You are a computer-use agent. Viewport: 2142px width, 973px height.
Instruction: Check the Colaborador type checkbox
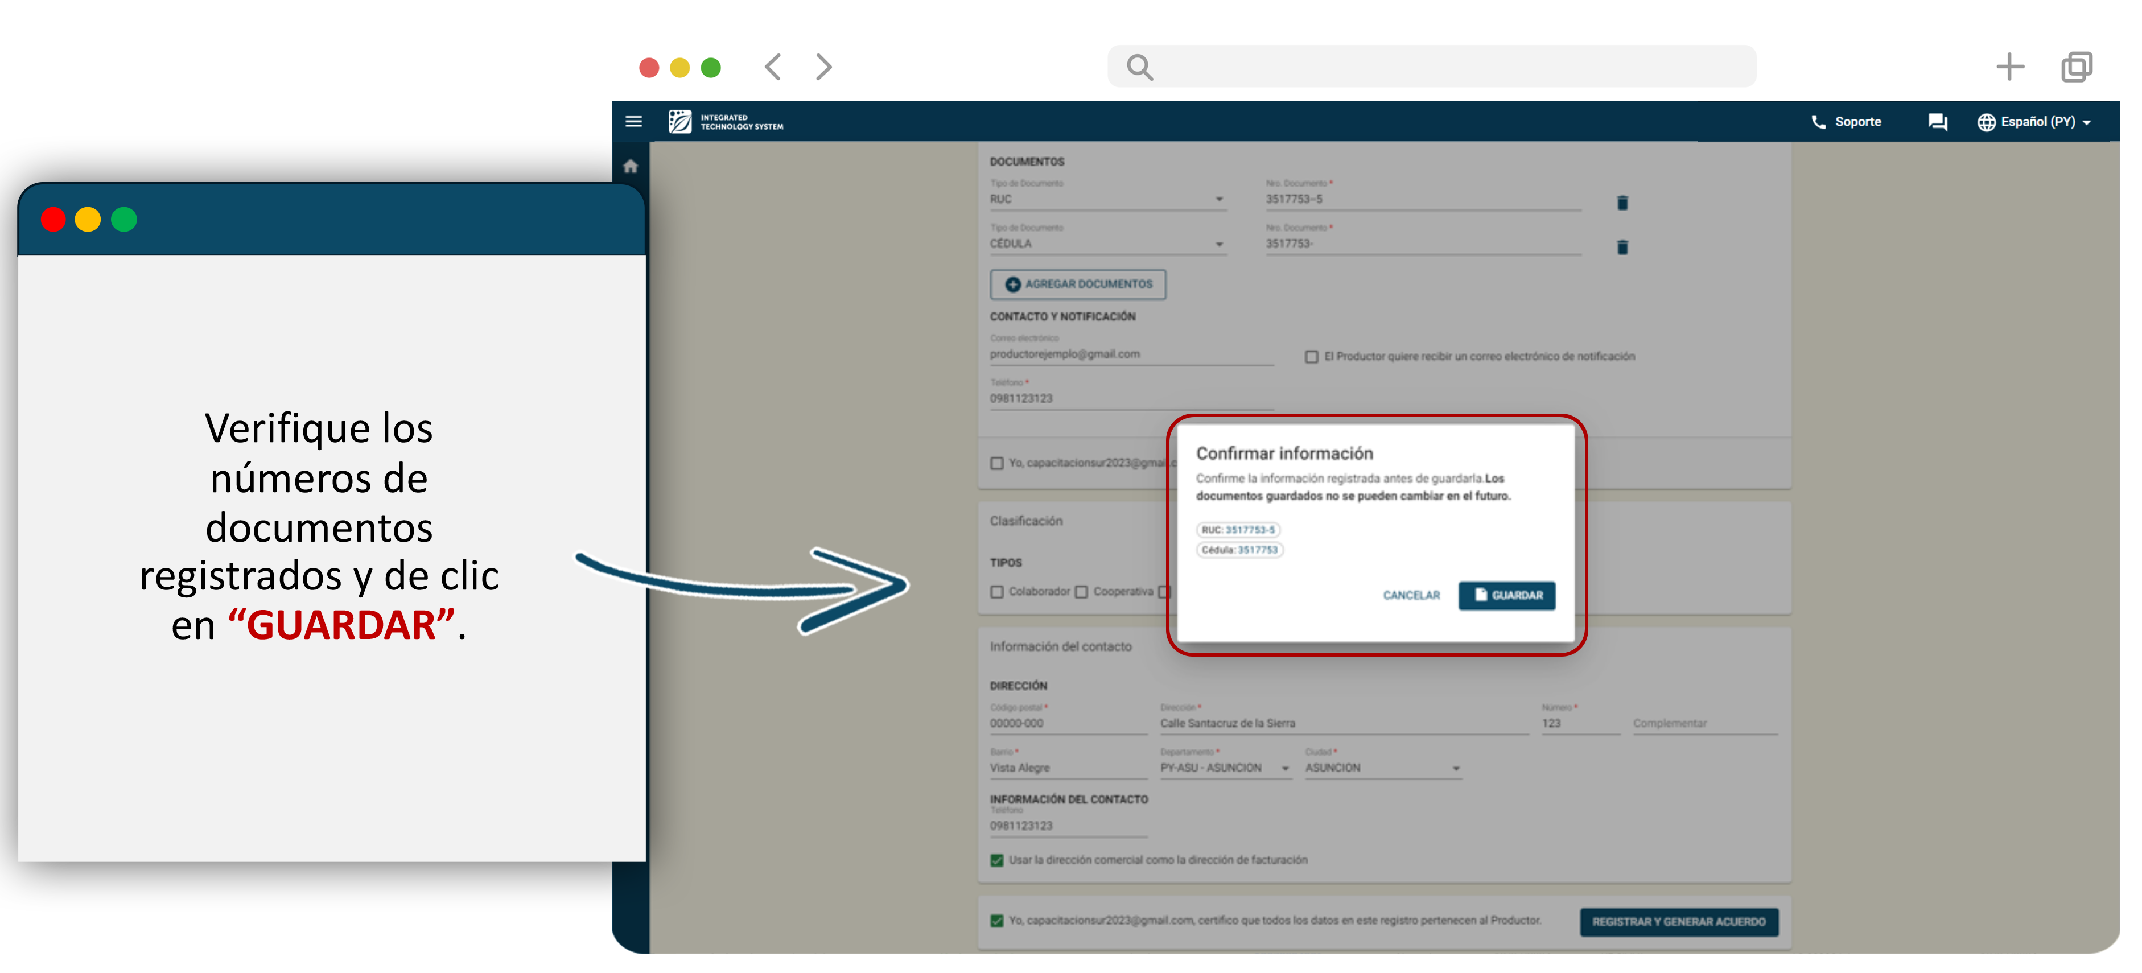click(x=997, y=592)
